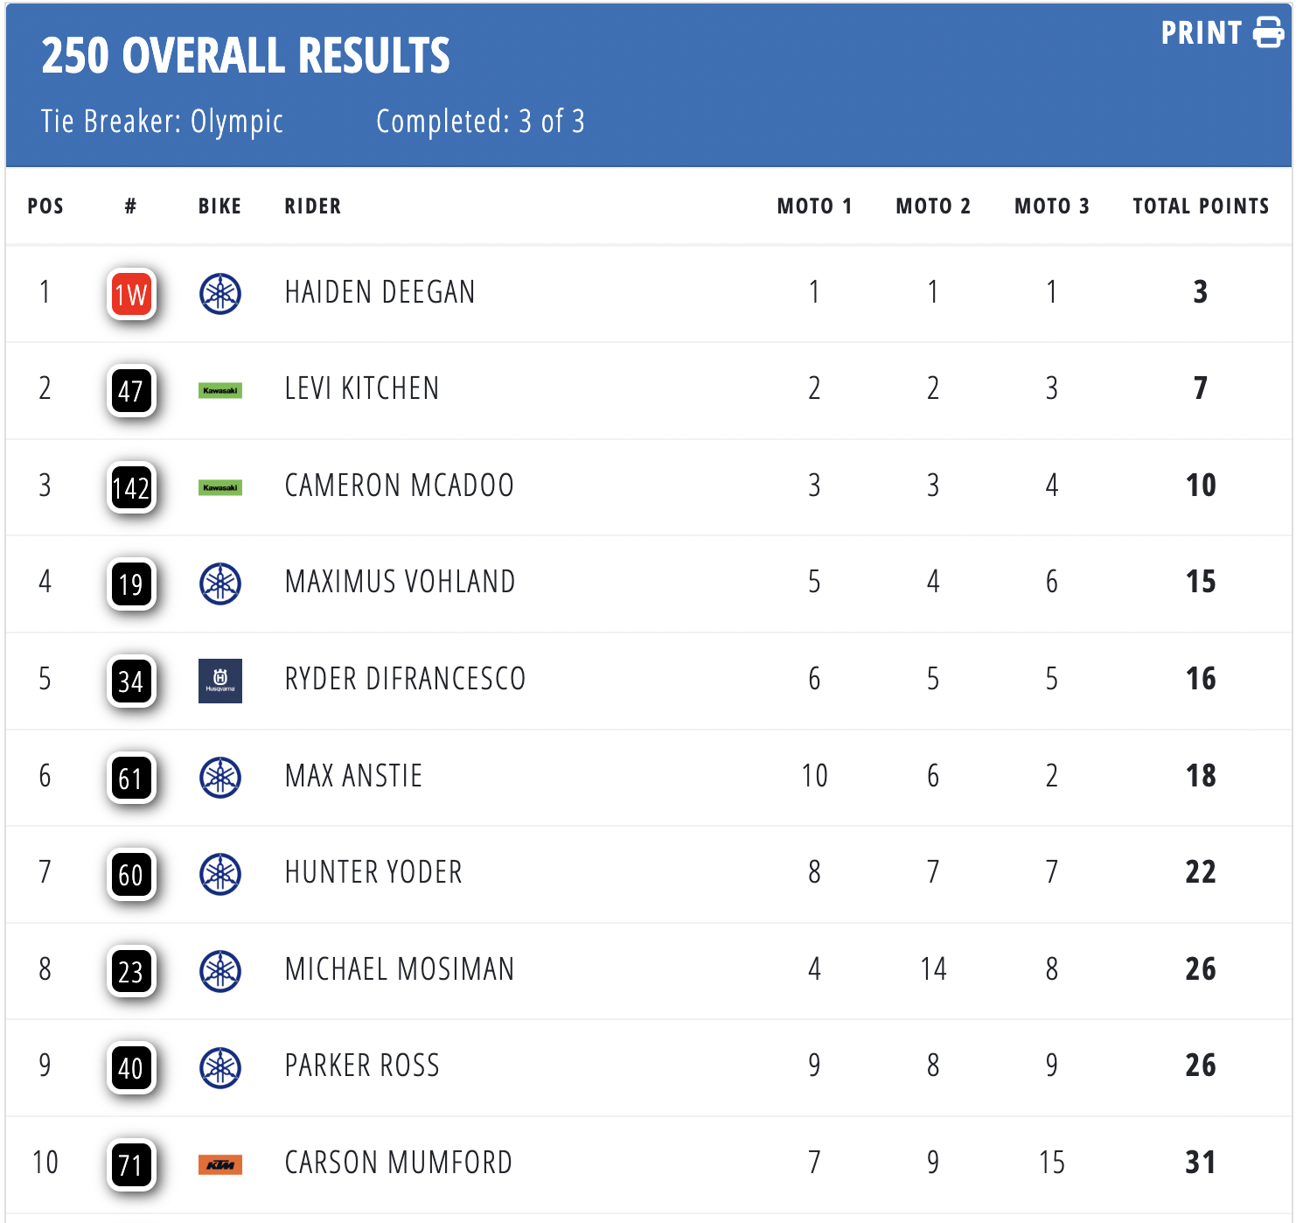Screen dimensions: 1303x1223
Task: Select rider Max Anstie's name
Action: click(353, 776)
